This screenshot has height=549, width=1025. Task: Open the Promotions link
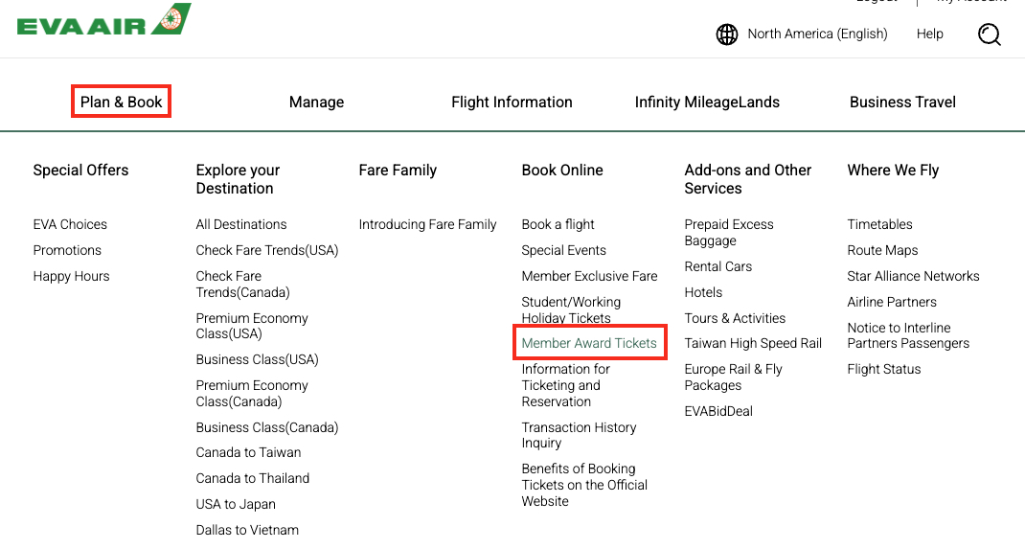[x=67, y=250]
